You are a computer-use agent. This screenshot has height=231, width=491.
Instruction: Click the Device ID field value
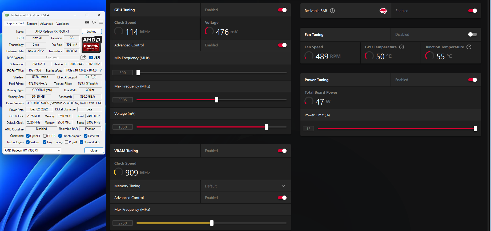[85, 64]
